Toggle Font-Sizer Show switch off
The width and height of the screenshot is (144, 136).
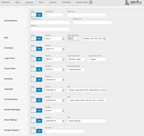[36, 49]
